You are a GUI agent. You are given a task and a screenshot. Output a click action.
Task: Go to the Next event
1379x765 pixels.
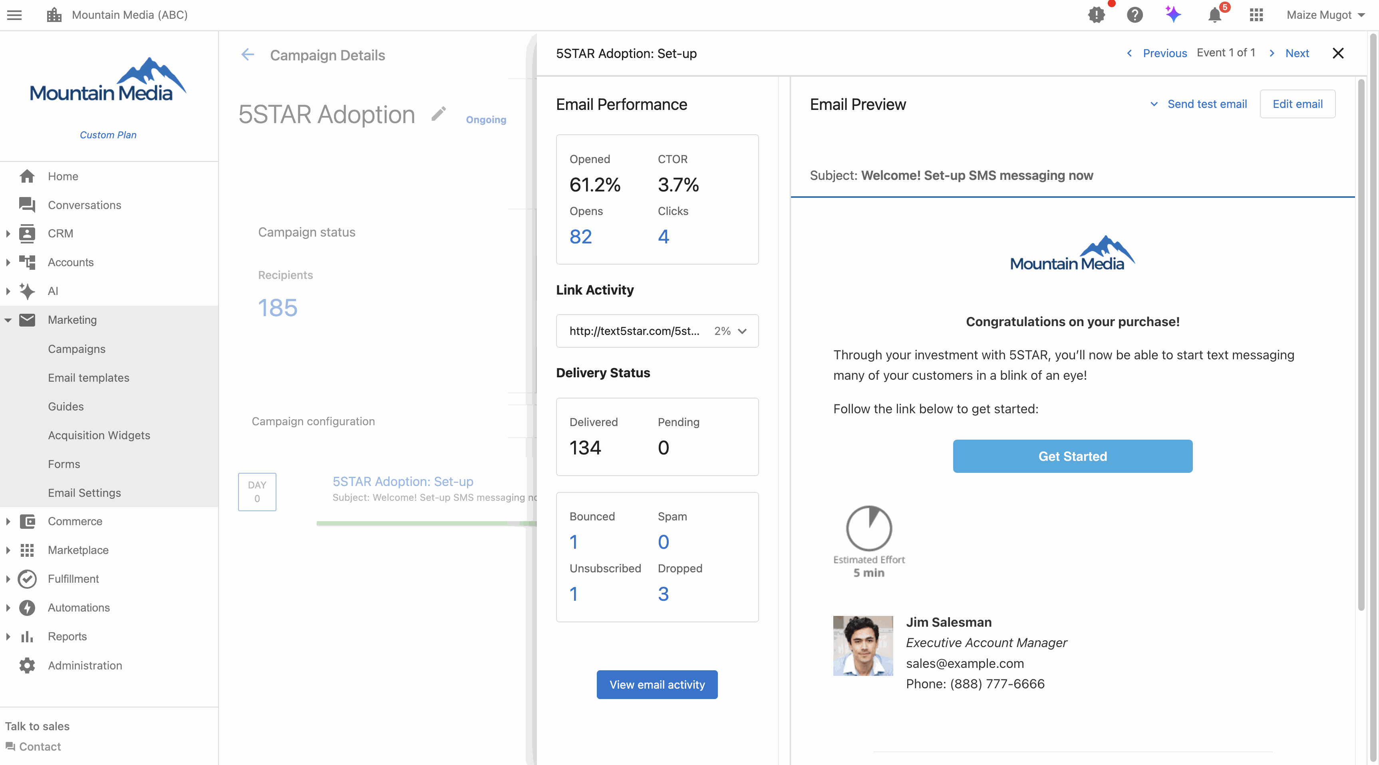click(1289, 53)
